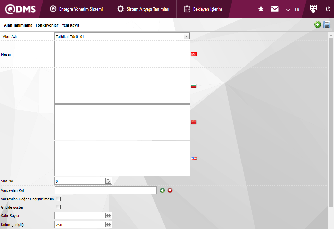
Task: Click the Mesaj label text
Action: (6, 54)
